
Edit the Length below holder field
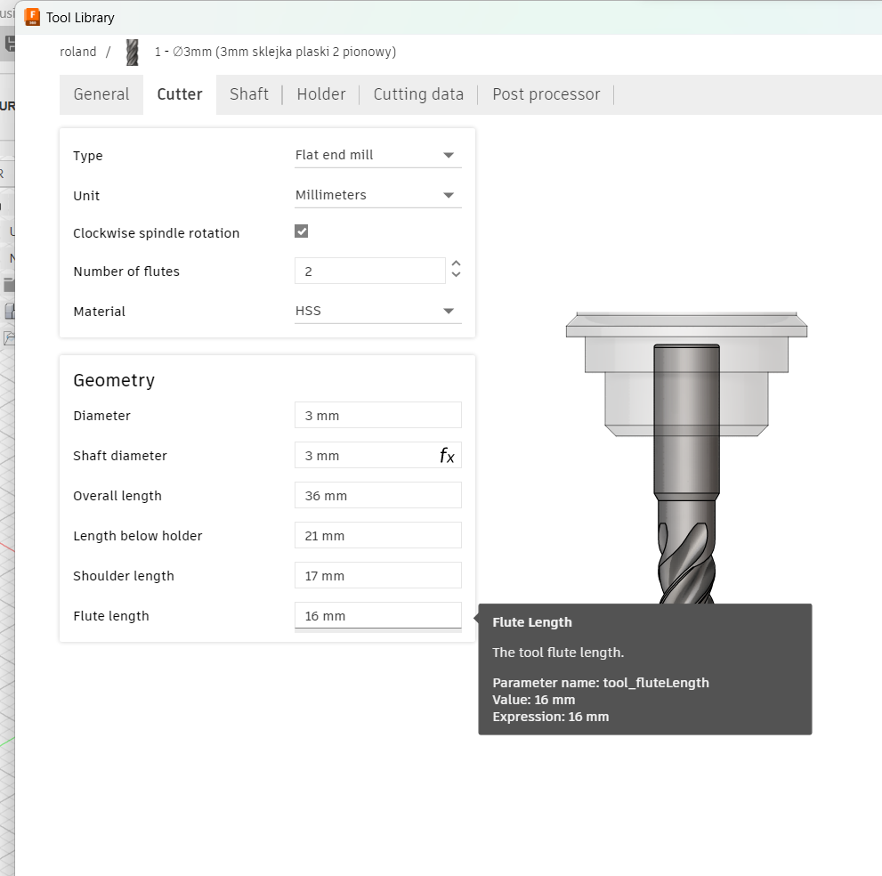click(378, 535)
